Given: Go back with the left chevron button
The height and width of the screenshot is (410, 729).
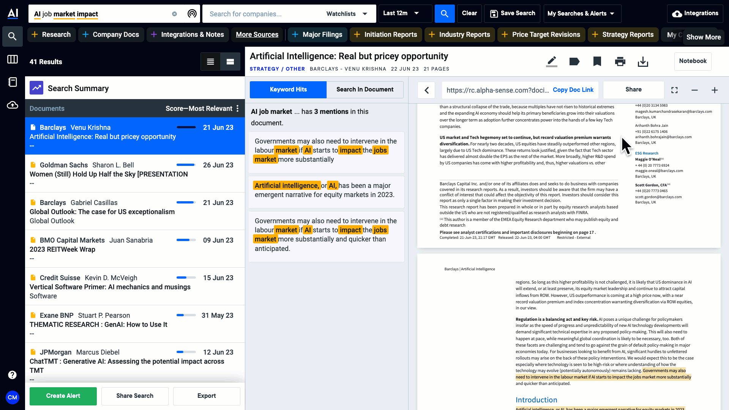Looking at the screenshot, I should (426, 90).
